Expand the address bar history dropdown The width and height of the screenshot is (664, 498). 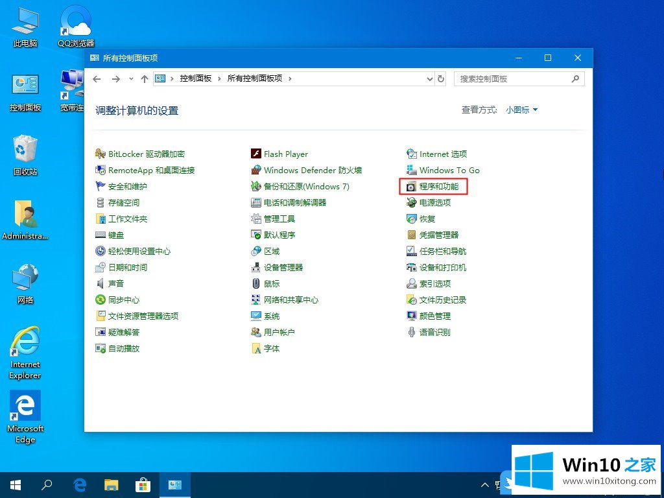(429, 78)
